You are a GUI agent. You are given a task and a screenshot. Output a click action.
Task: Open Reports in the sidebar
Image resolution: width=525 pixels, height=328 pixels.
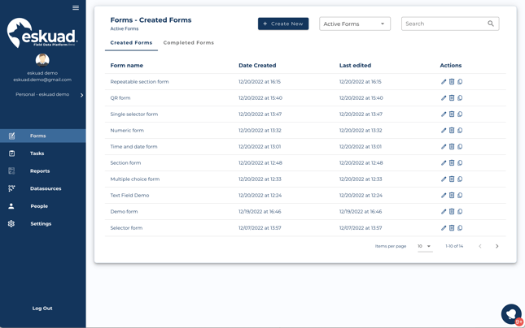pos(40,171)
